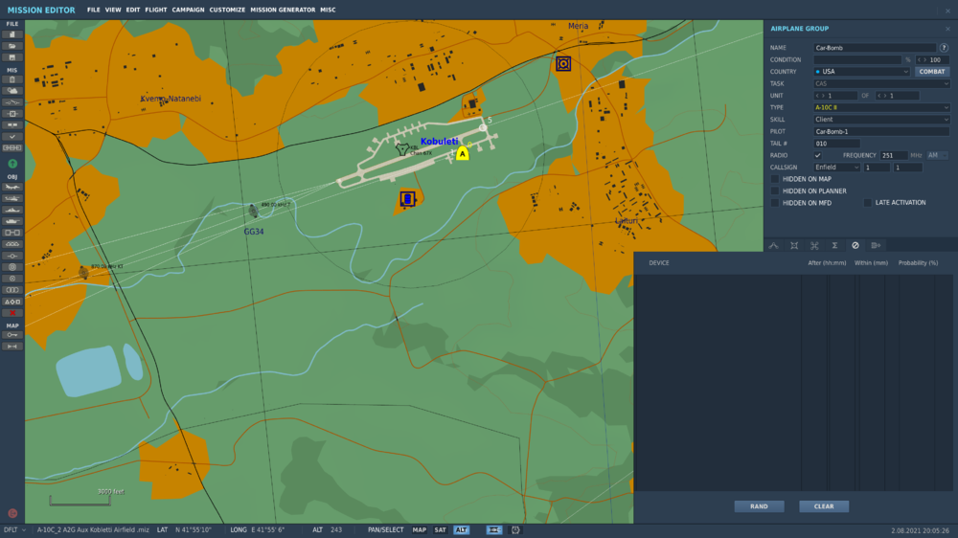Open the payload tab icon
Viewport: 958px width, 538px height.
coord(794,245)
